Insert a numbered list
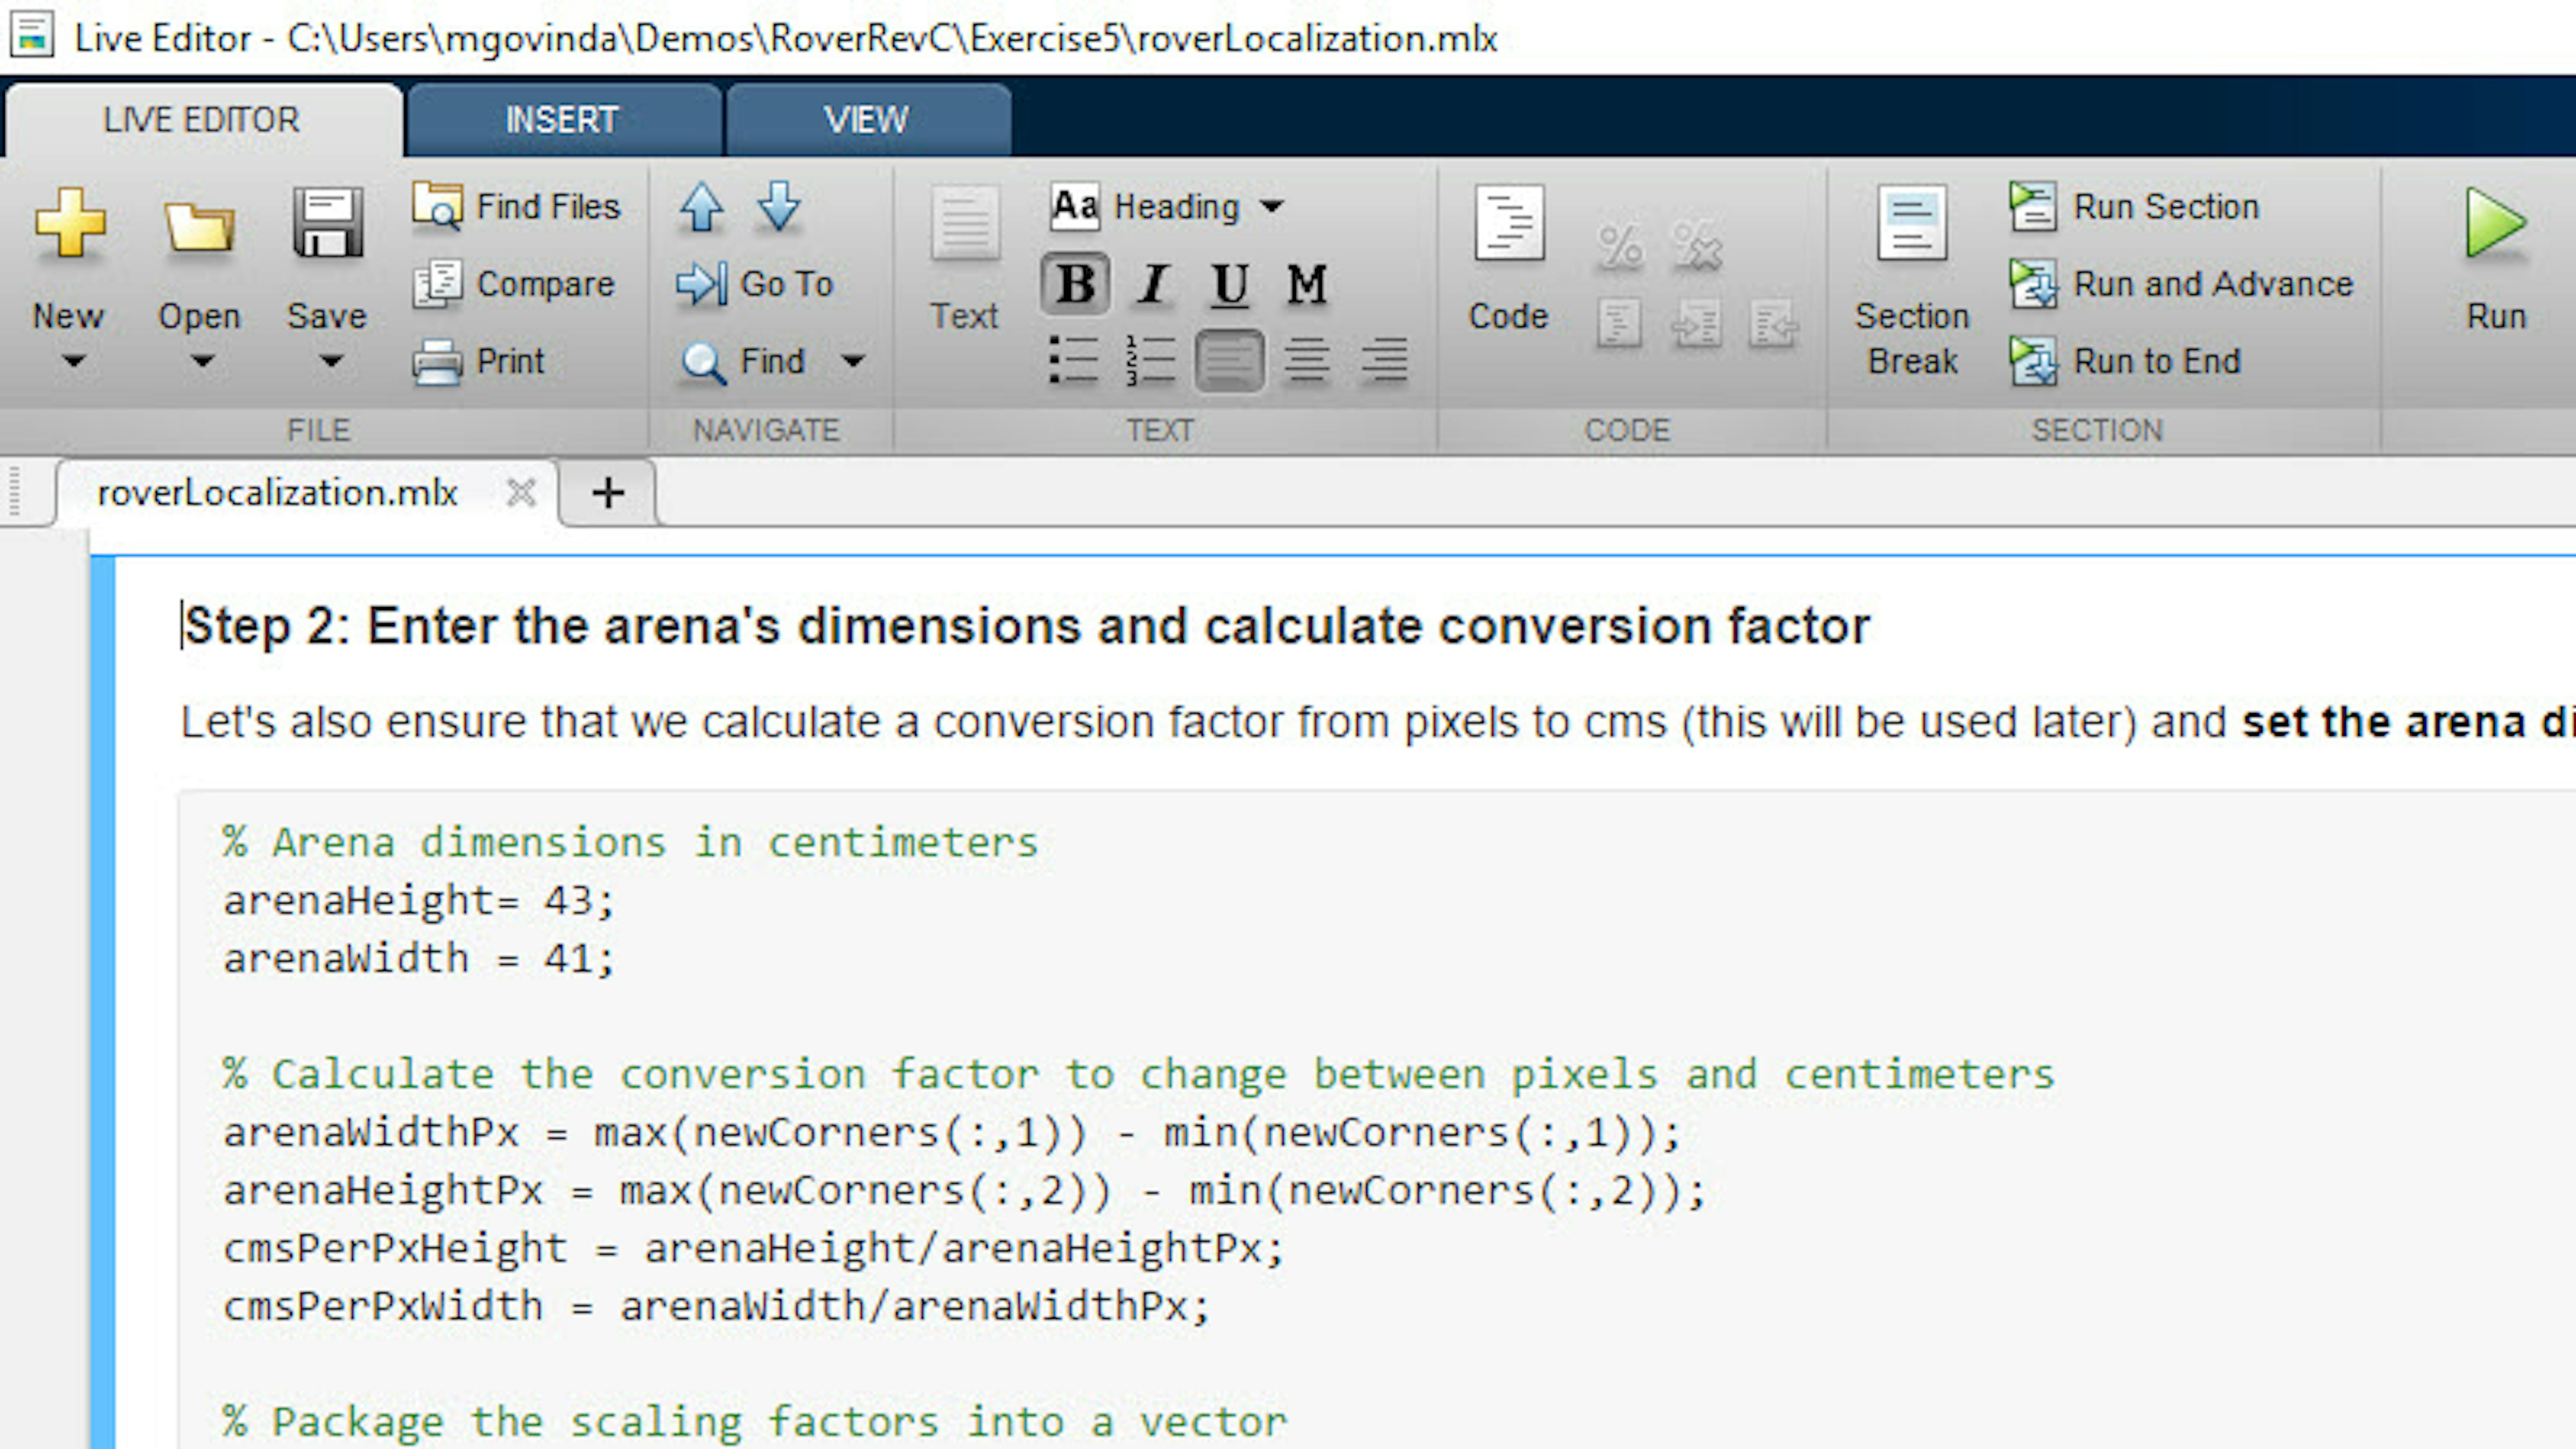Image resolution: width=2576 pixels, height=1449 pixels. click(1151, 360)
